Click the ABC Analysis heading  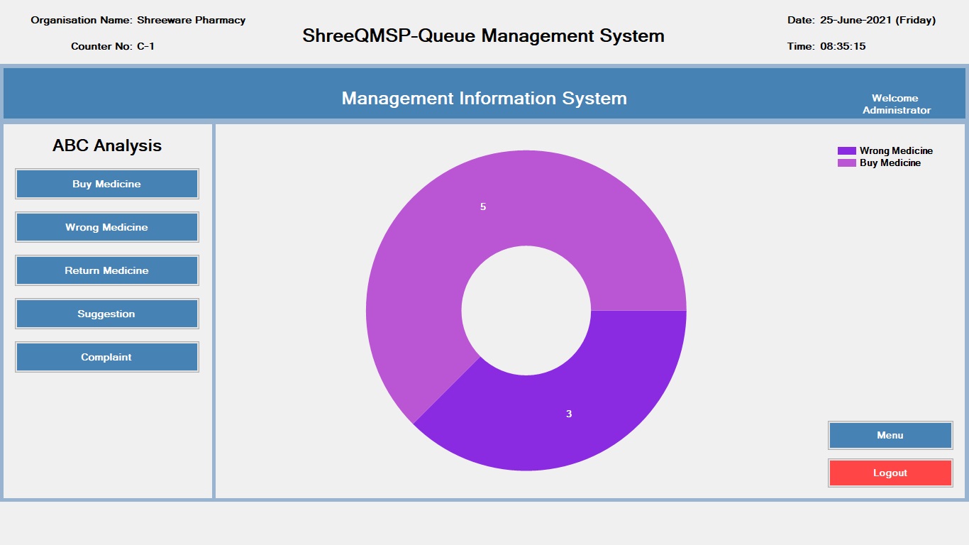[x=107, y=145]
